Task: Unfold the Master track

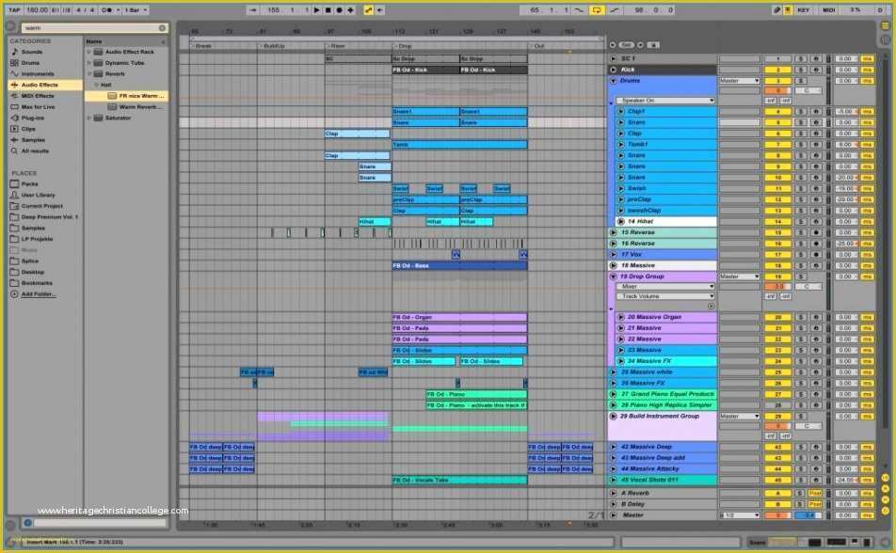Action: [613, 515]
